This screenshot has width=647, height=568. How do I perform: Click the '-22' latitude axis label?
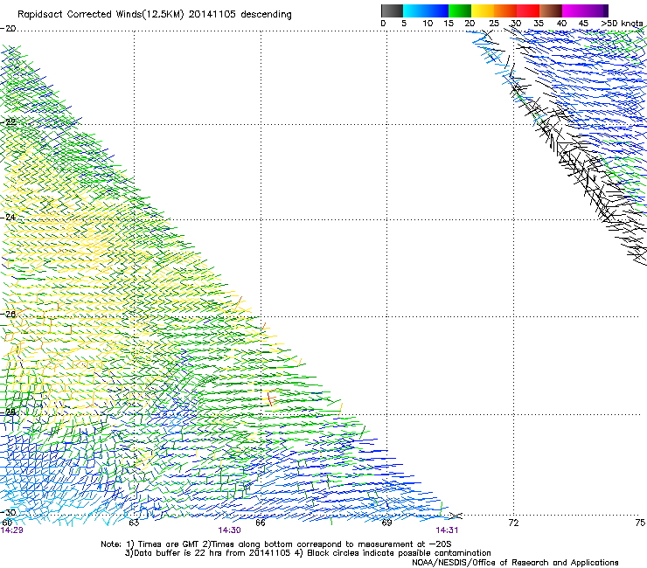[x=8, y=122]
